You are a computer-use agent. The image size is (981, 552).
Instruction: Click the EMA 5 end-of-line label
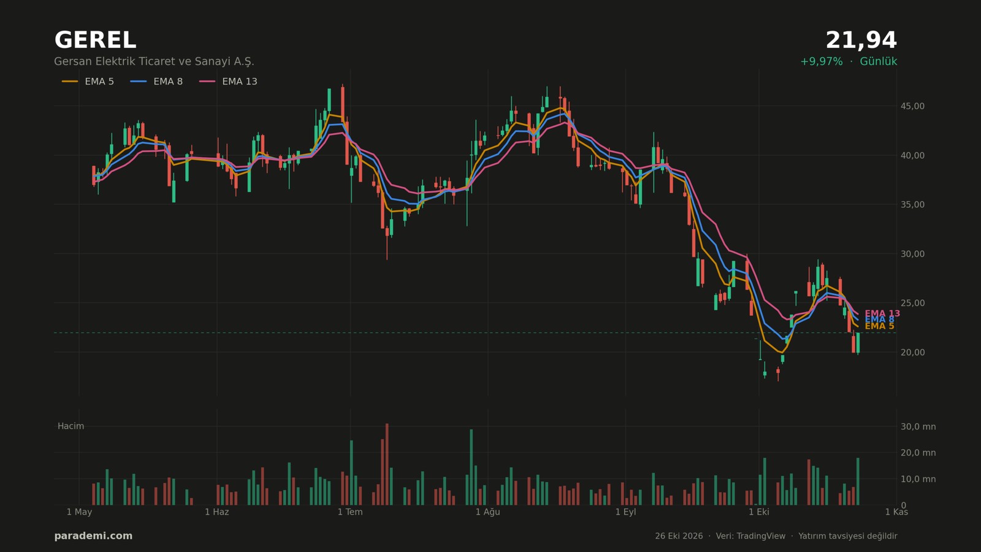click(879, 326)
